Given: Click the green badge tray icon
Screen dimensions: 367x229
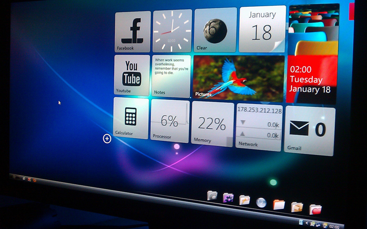Looking at the screenshot, I should coord(313,224).
